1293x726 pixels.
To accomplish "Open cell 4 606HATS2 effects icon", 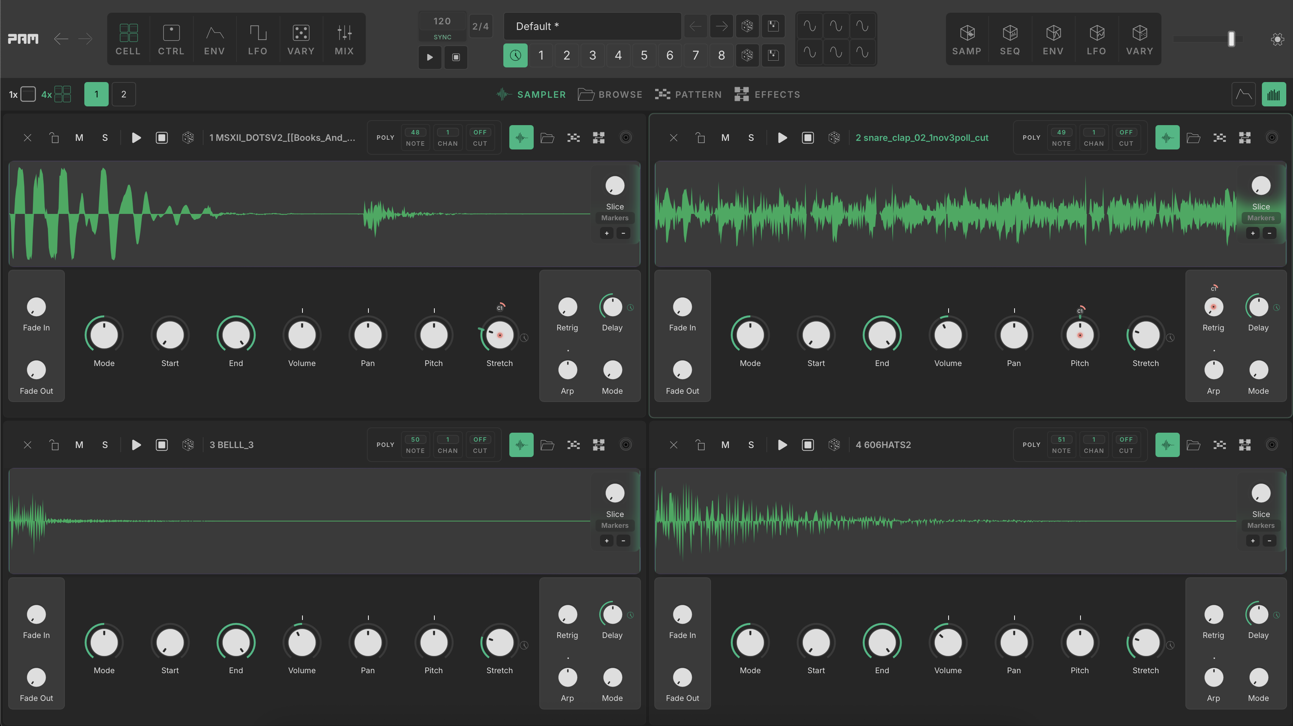I will coord(1244,445).
